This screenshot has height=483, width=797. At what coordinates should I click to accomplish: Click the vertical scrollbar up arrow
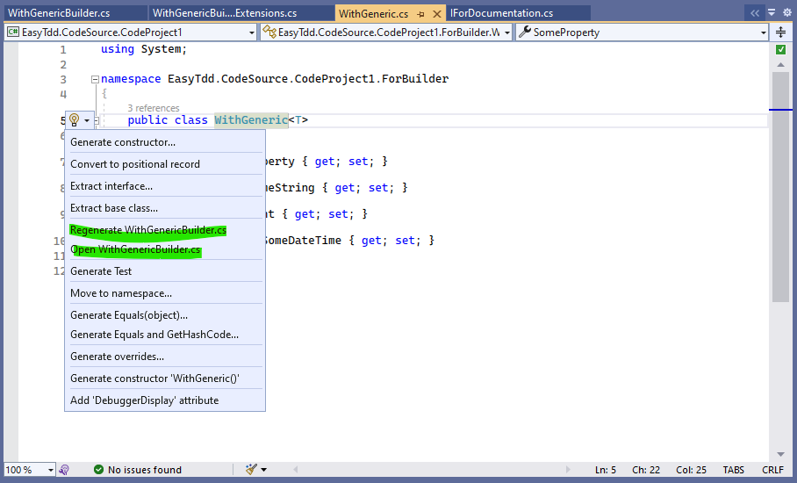tap(780, 65)
